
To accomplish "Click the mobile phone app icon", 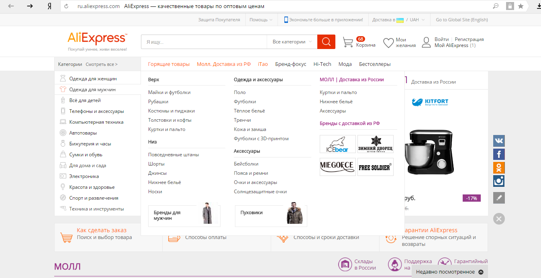I will point(286,20).
